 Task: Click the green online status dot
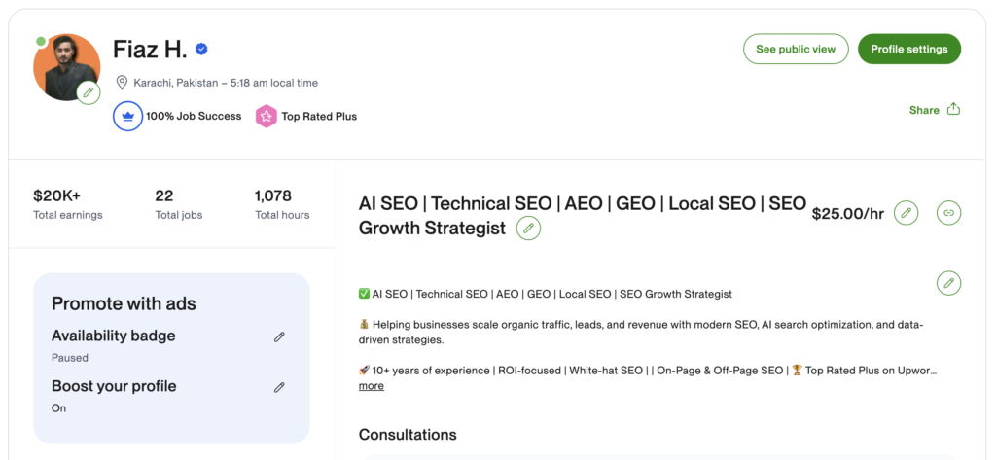pyautogui.click(x=41, y=42)
